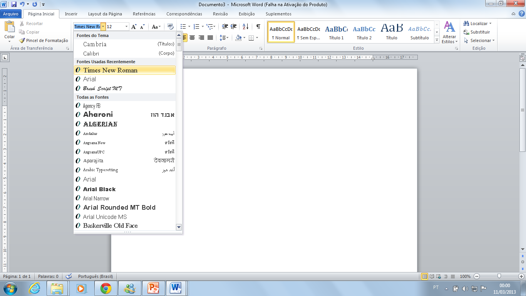The image size is (526, 296).
Task: Apply the Título 1 style
Action: pyautogui.click(x=336, y=32)
